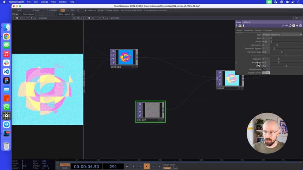Select the lookup1 node thumbnail
Screen dimensions: 303x170
click(x=125, y=57)
